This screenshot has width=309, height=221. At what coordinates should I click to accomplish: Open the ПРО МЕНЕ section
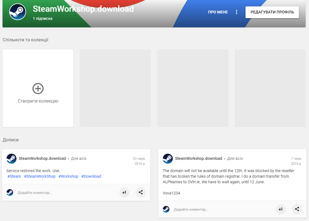point(218,12)
